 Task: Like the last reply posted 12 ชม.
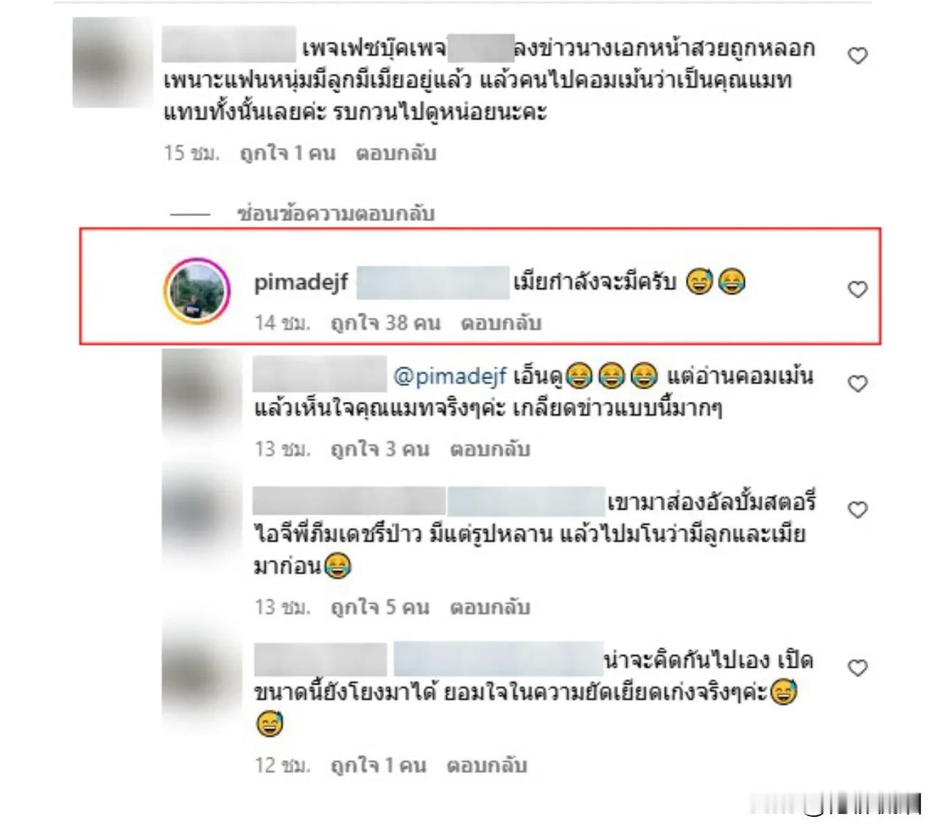tap(858, 668)
